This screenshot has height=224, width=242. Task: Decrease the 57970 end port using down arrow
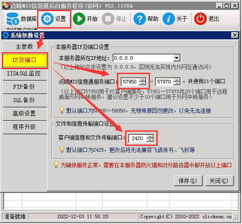(x=177, y=83)
